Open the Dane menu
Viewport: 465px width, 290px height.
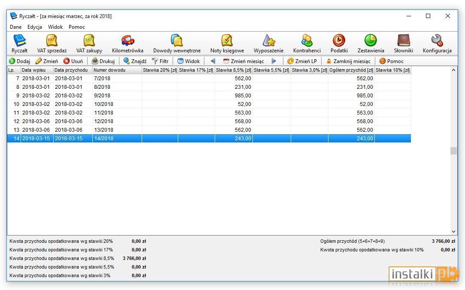tap(16, 27)
